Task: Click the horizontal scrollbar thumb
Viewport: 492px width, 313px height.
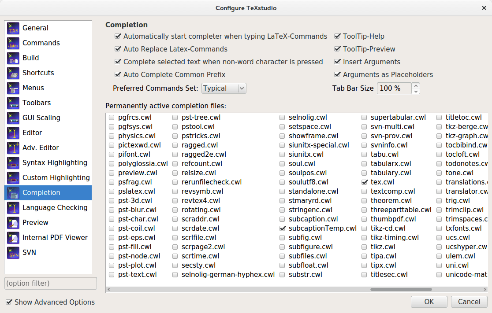Action: pos(401,289)
